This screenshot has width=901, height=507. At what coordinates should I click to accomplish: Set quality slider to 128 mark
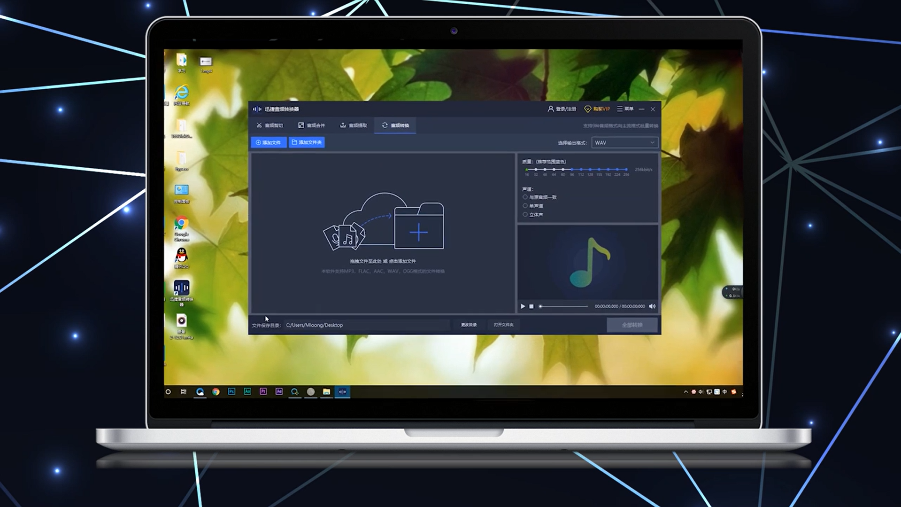[590, 170]
